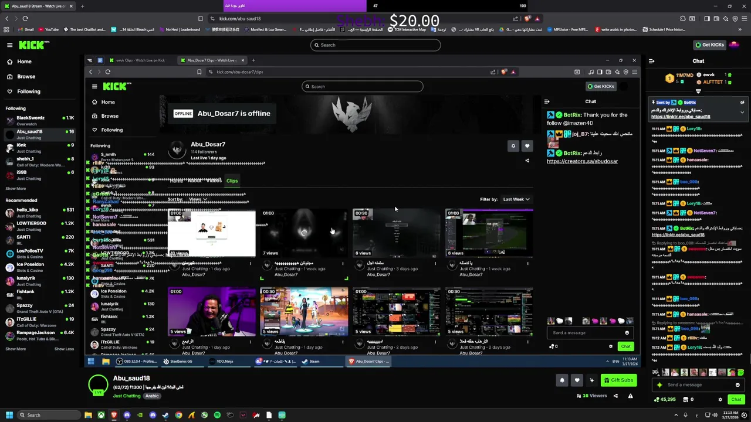This screenshot has width=751, height=422.
Task: Click the outer Get KICKs button
Action: click(x=709, y=45)
